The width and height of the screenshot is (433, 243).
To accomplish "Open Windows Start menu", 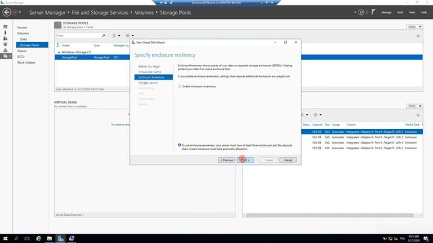I will [5, 238].
